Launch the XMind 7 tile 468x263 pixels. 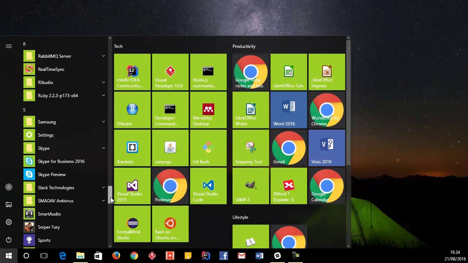(289, 186)
